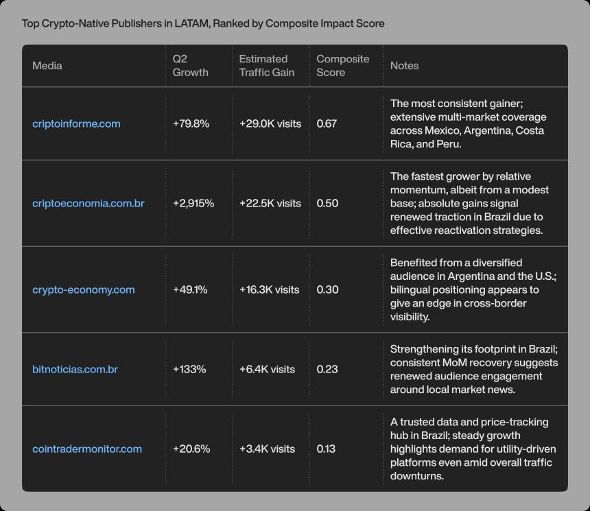Image resolution: width=590 pixels, height=511 pixels.
Task: Click the note about a trusted data hub
Action: [473, 449]
